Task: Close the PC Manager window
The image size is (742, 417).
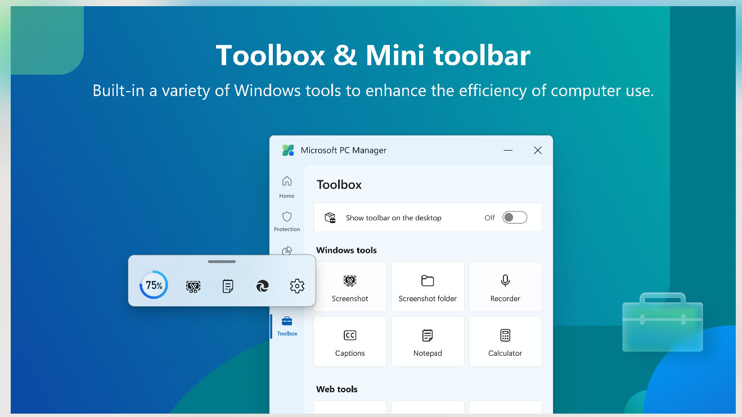Action: pos(538,150)
